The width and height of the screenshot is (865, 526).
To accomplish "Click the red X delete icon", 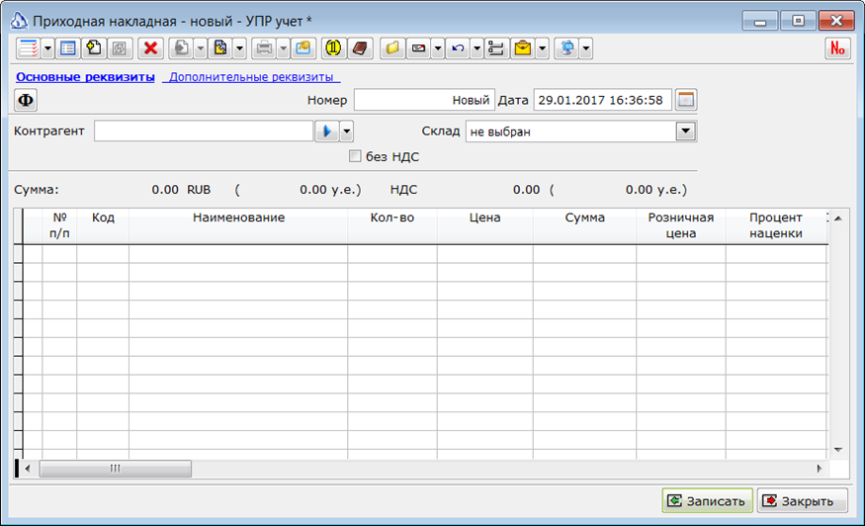I will pyautogui.click(x=150, y=48).
